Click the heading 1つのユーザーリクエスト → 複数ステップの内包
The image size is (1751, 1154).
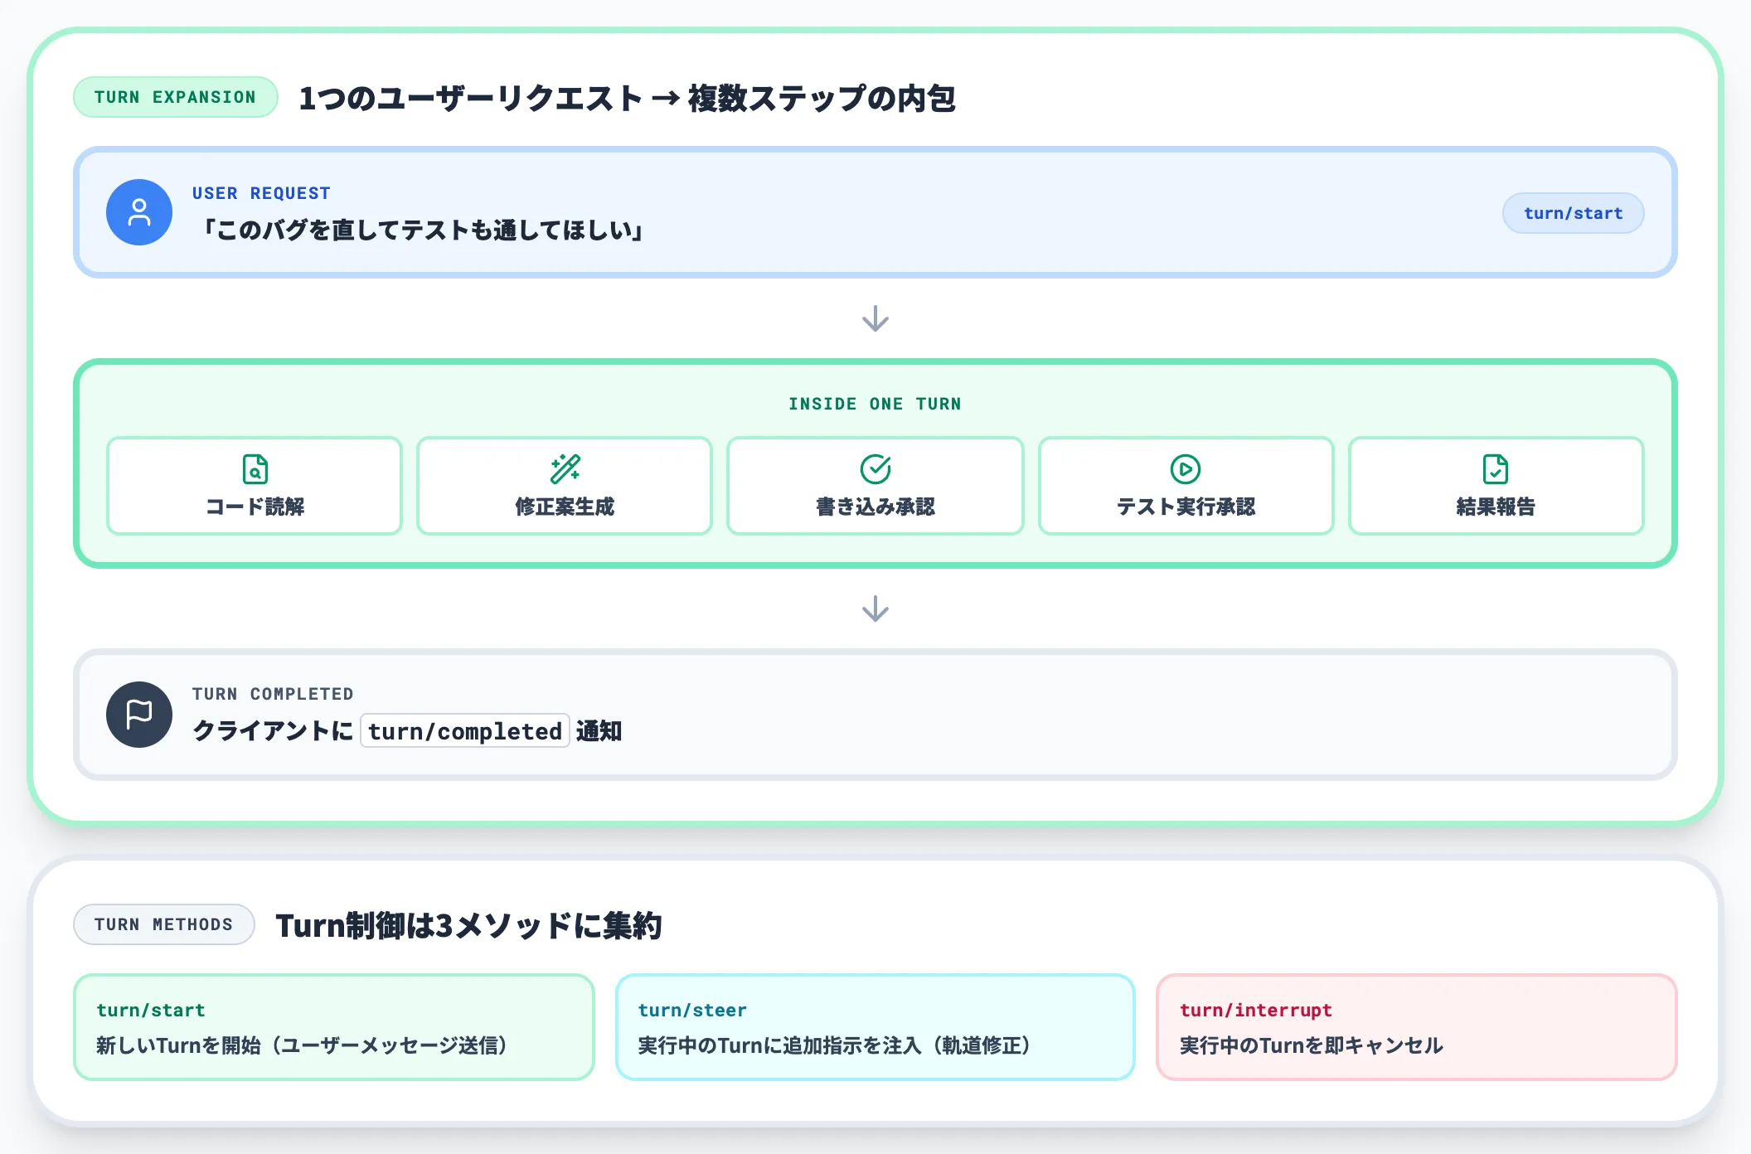click(627, 98)
